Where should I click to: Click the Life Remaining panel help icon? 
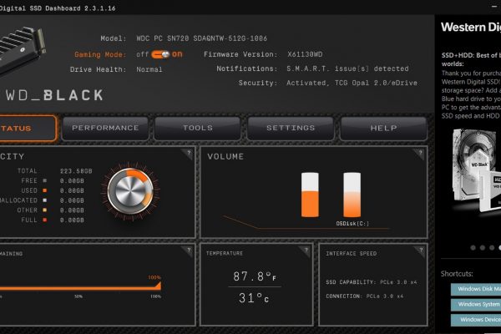coord(189,250)
